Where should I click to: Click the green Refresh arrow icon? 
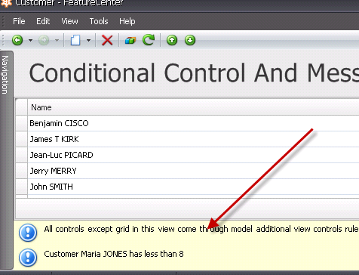(149, 40)
